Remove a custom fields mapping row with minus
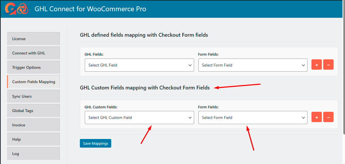 (x=328, y=117)
